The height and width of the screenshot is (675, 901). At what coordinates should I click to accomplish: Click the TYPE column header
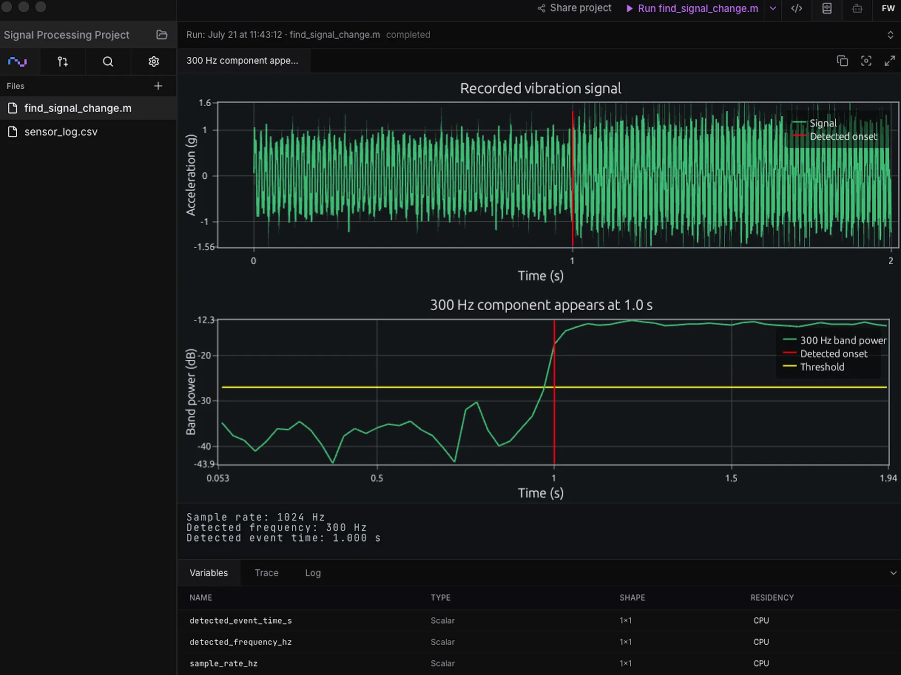point(441,598)
